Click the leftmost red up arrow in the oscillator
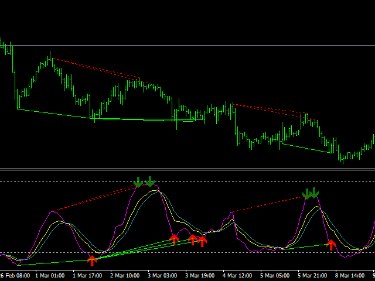The height and width of the screenshot is (281, 375). (x=91, y=260)
